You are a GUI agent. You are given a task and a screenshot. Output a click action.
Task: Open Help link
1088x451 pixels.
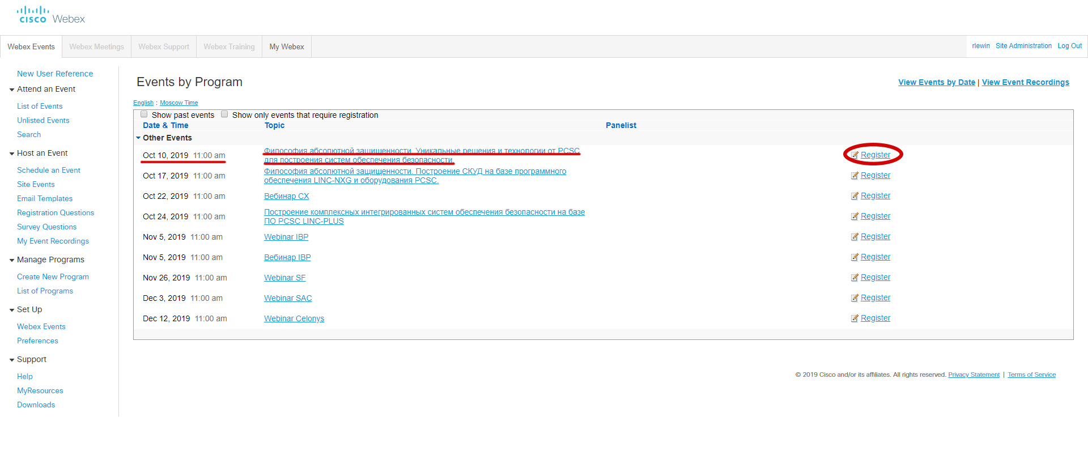(x=25, y=376)
